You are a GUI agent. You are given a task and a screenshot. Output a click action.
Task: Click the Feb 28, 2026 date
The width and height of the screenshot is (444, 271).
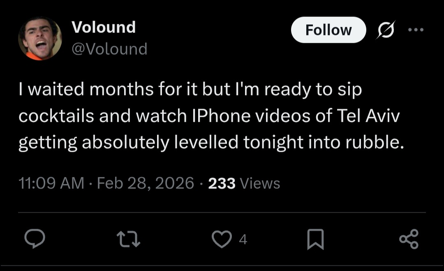click(145, 183)
